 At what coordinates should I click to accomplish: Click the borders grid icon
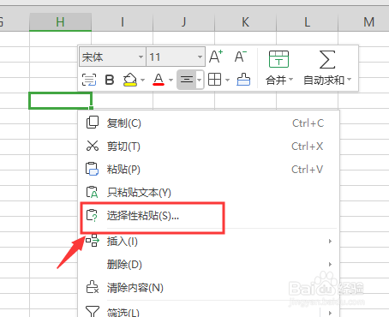214,80
